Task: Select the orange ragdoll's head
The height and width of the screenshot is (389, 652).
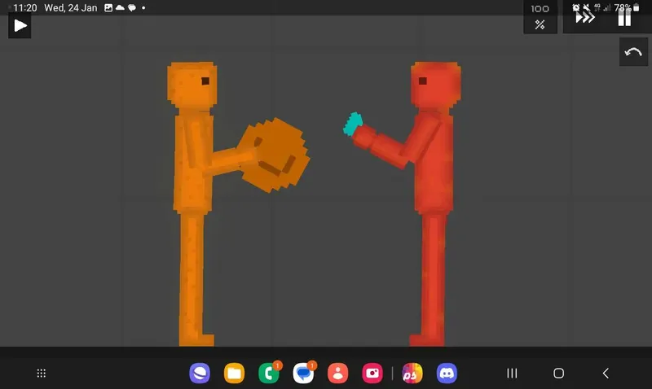Action: (192, 84)
